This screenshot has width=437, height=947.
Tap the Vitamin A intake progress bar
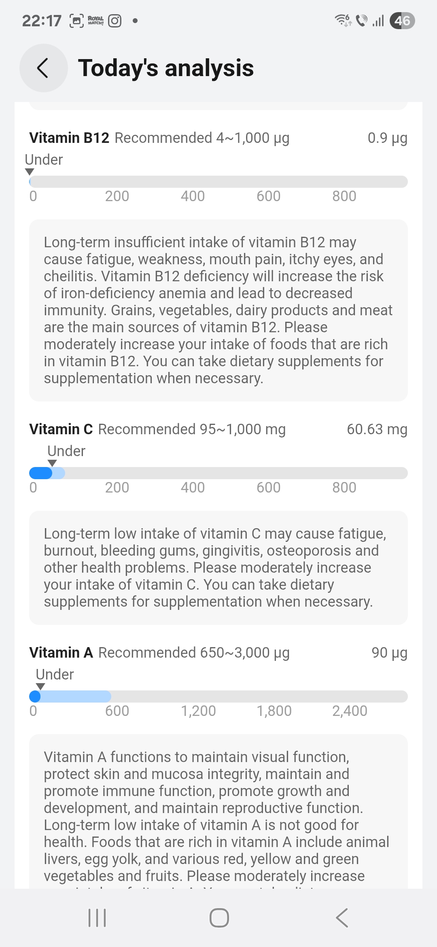218,696
